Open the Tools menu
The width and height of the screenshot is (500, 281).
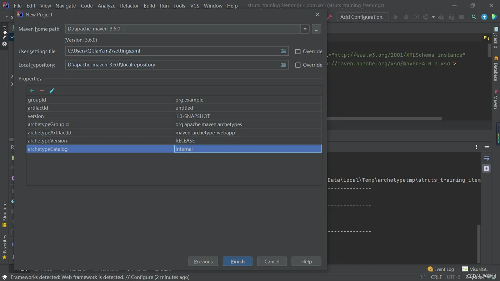(x=179, y=6)
